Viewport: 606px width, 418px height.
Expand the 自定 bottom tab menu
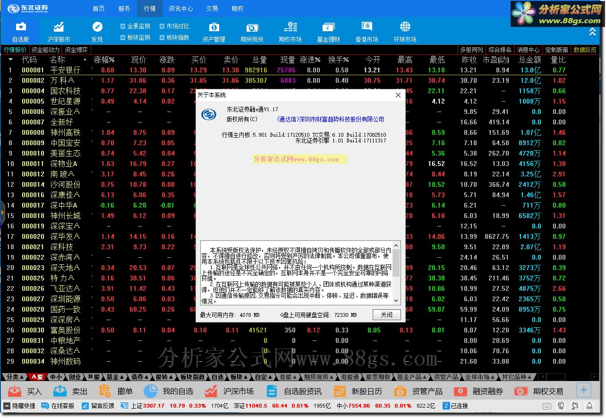pyautogui.click(x=264, y=377)
